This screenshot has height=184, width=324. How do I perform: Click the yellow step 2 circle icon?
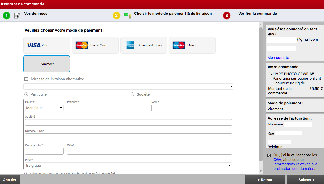coord(117,16)
